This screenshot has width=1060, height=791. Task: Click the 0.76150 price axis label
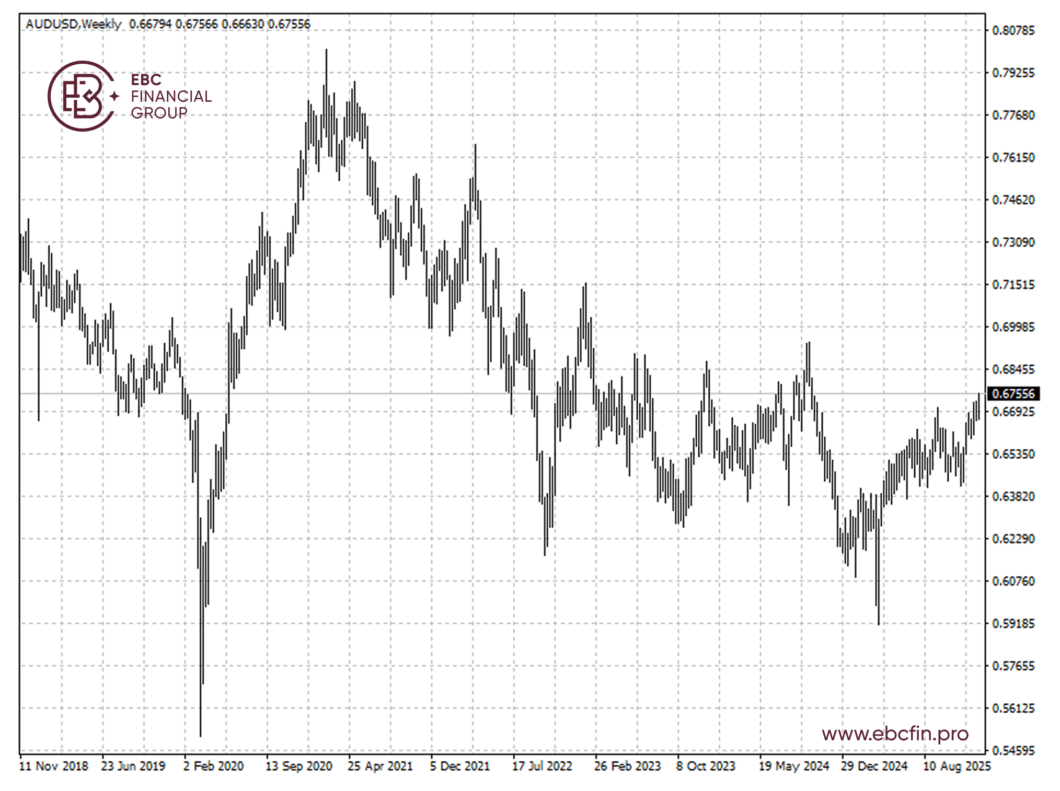tap(1013, 157)
